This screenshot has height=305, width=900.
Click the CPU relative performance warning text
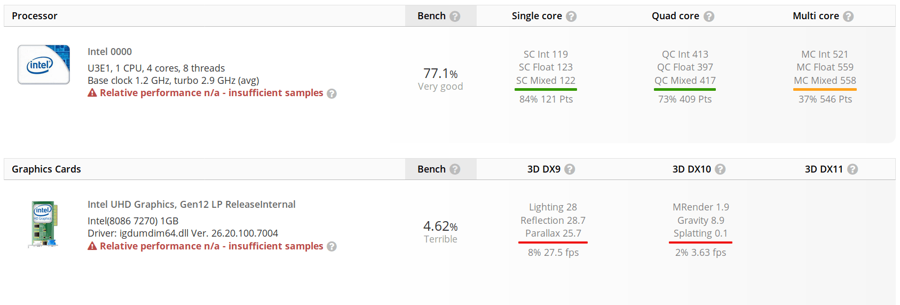[211, 93]
